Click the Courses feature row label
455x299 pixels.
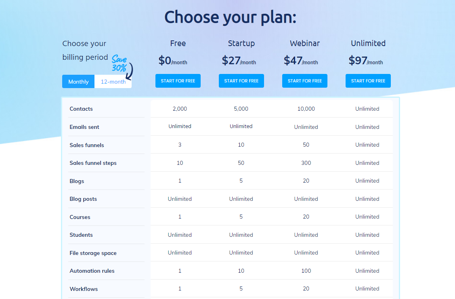[80, 217]
